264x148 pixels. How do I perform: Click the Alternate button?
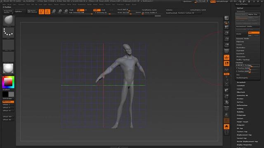[8, 102]
